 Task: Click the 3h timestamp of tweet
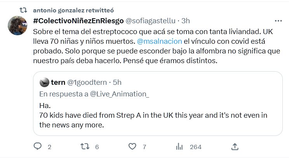[186, 21]
